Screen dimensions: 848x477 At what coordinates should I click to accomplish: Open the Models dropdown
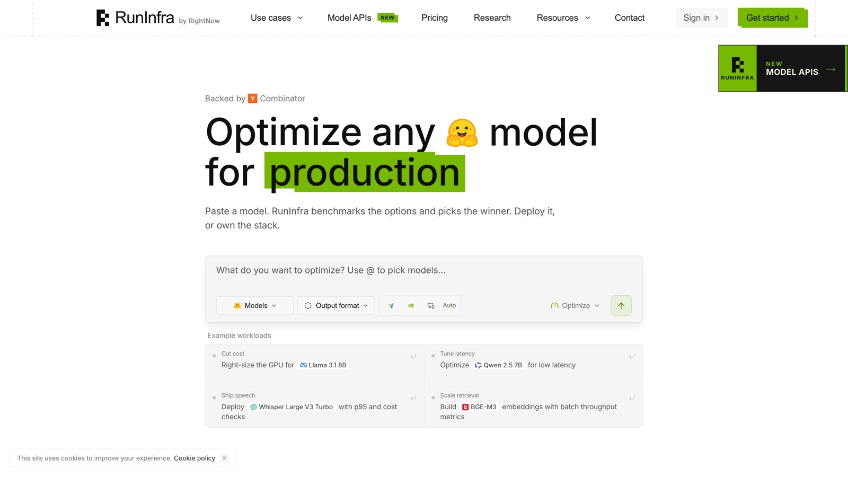255,305
